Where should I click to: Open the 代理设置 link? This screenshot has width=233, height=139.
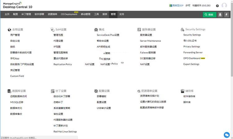(58, 41)
